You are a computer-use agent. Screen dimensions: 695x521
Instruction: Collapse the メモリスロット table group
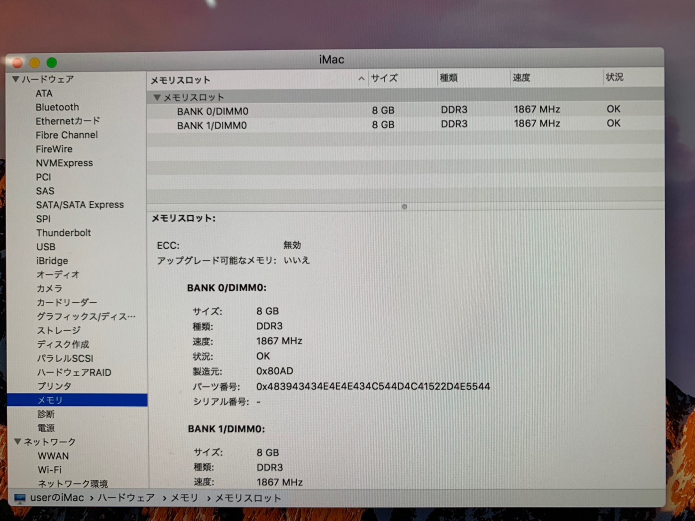pyautogui.click(x=157, y=98)
